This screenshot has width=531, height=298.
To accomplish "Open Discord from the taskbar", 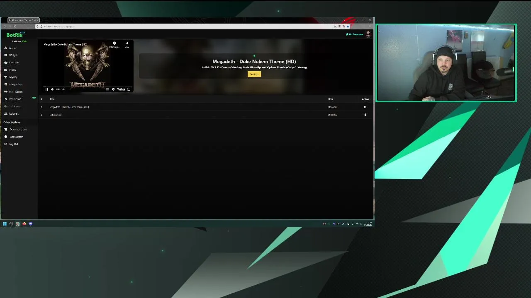I will 30,224.
